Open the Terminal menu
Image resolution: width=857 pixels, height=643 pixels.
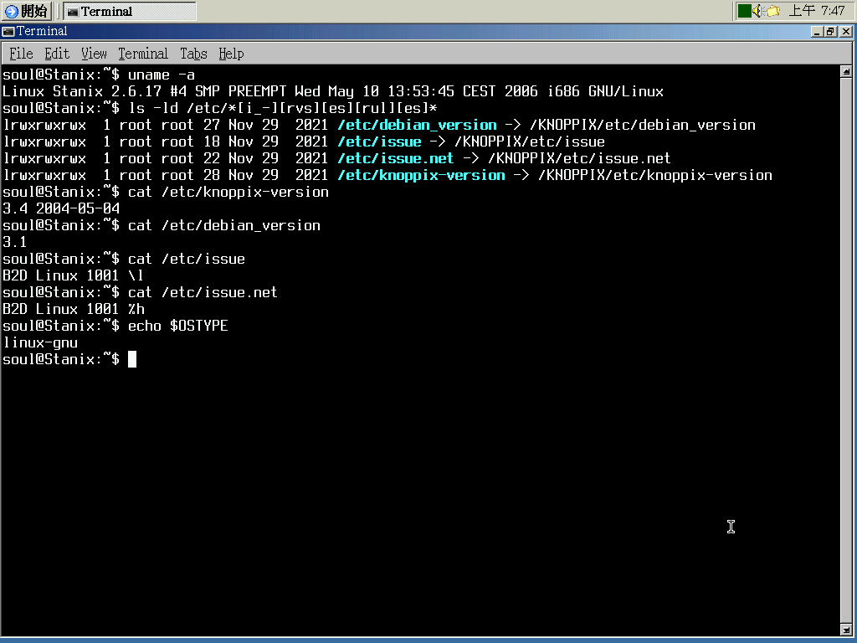click(143, 54)
